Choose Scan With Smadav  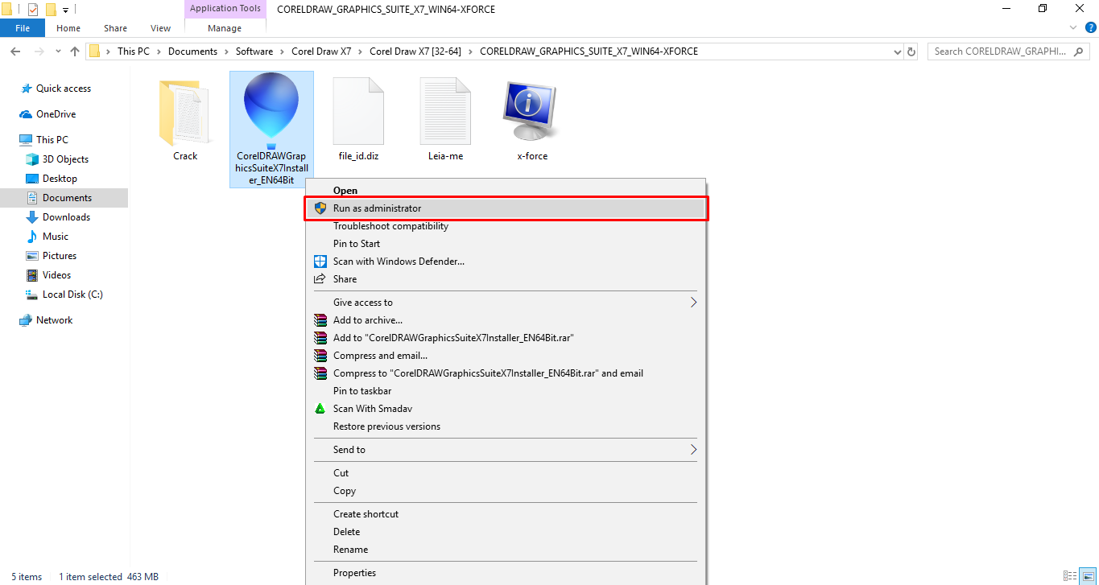(506, 409)
